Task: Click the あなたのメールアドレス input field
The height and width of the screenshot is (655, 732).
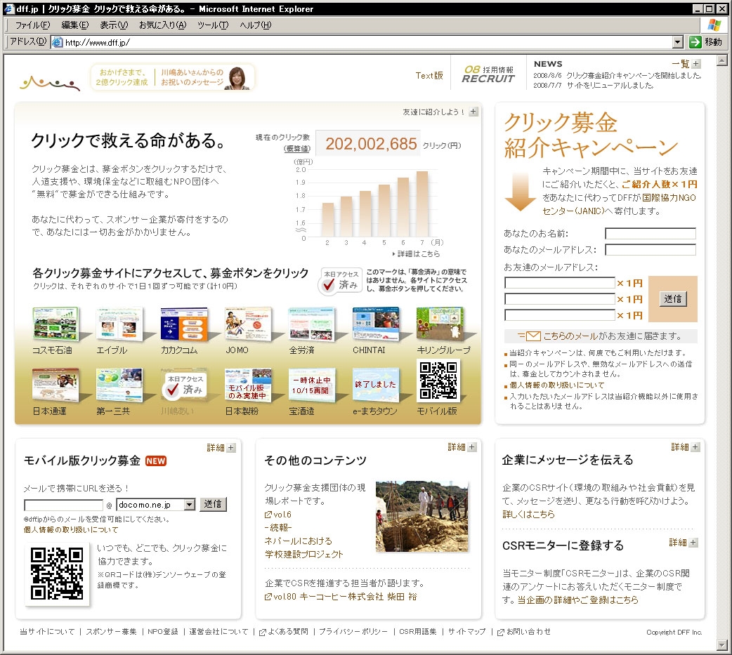Action: click(x=651, y=250)
